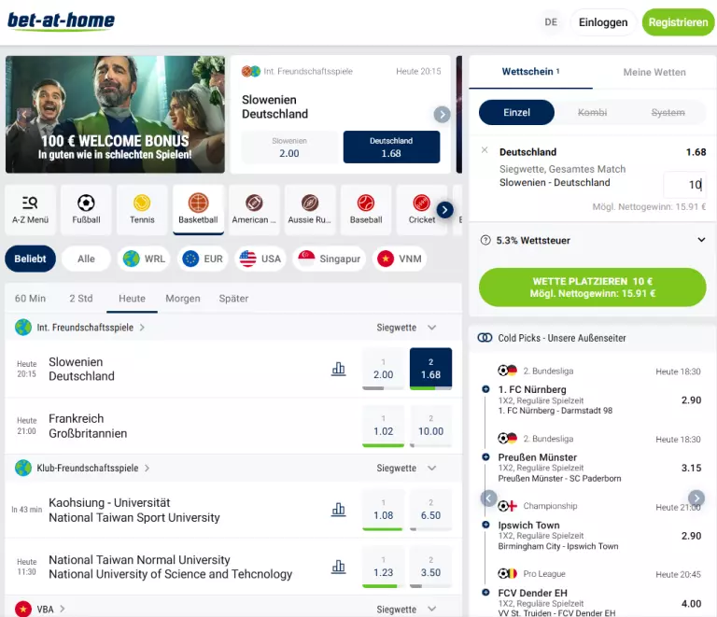
Task: Bet on Kaohsiung at odds 1.08
Action: point(383,510)
